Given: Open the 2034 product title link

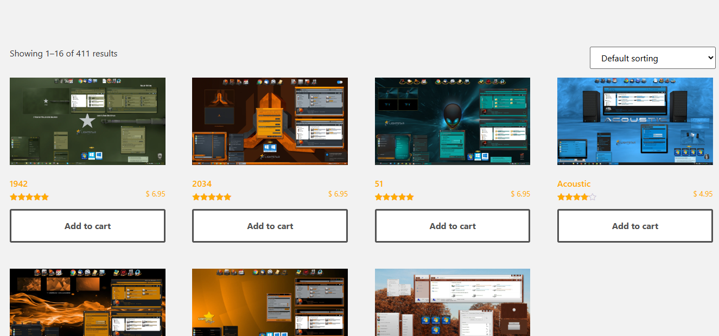Looking at the screenshot, I should (202, 183).
